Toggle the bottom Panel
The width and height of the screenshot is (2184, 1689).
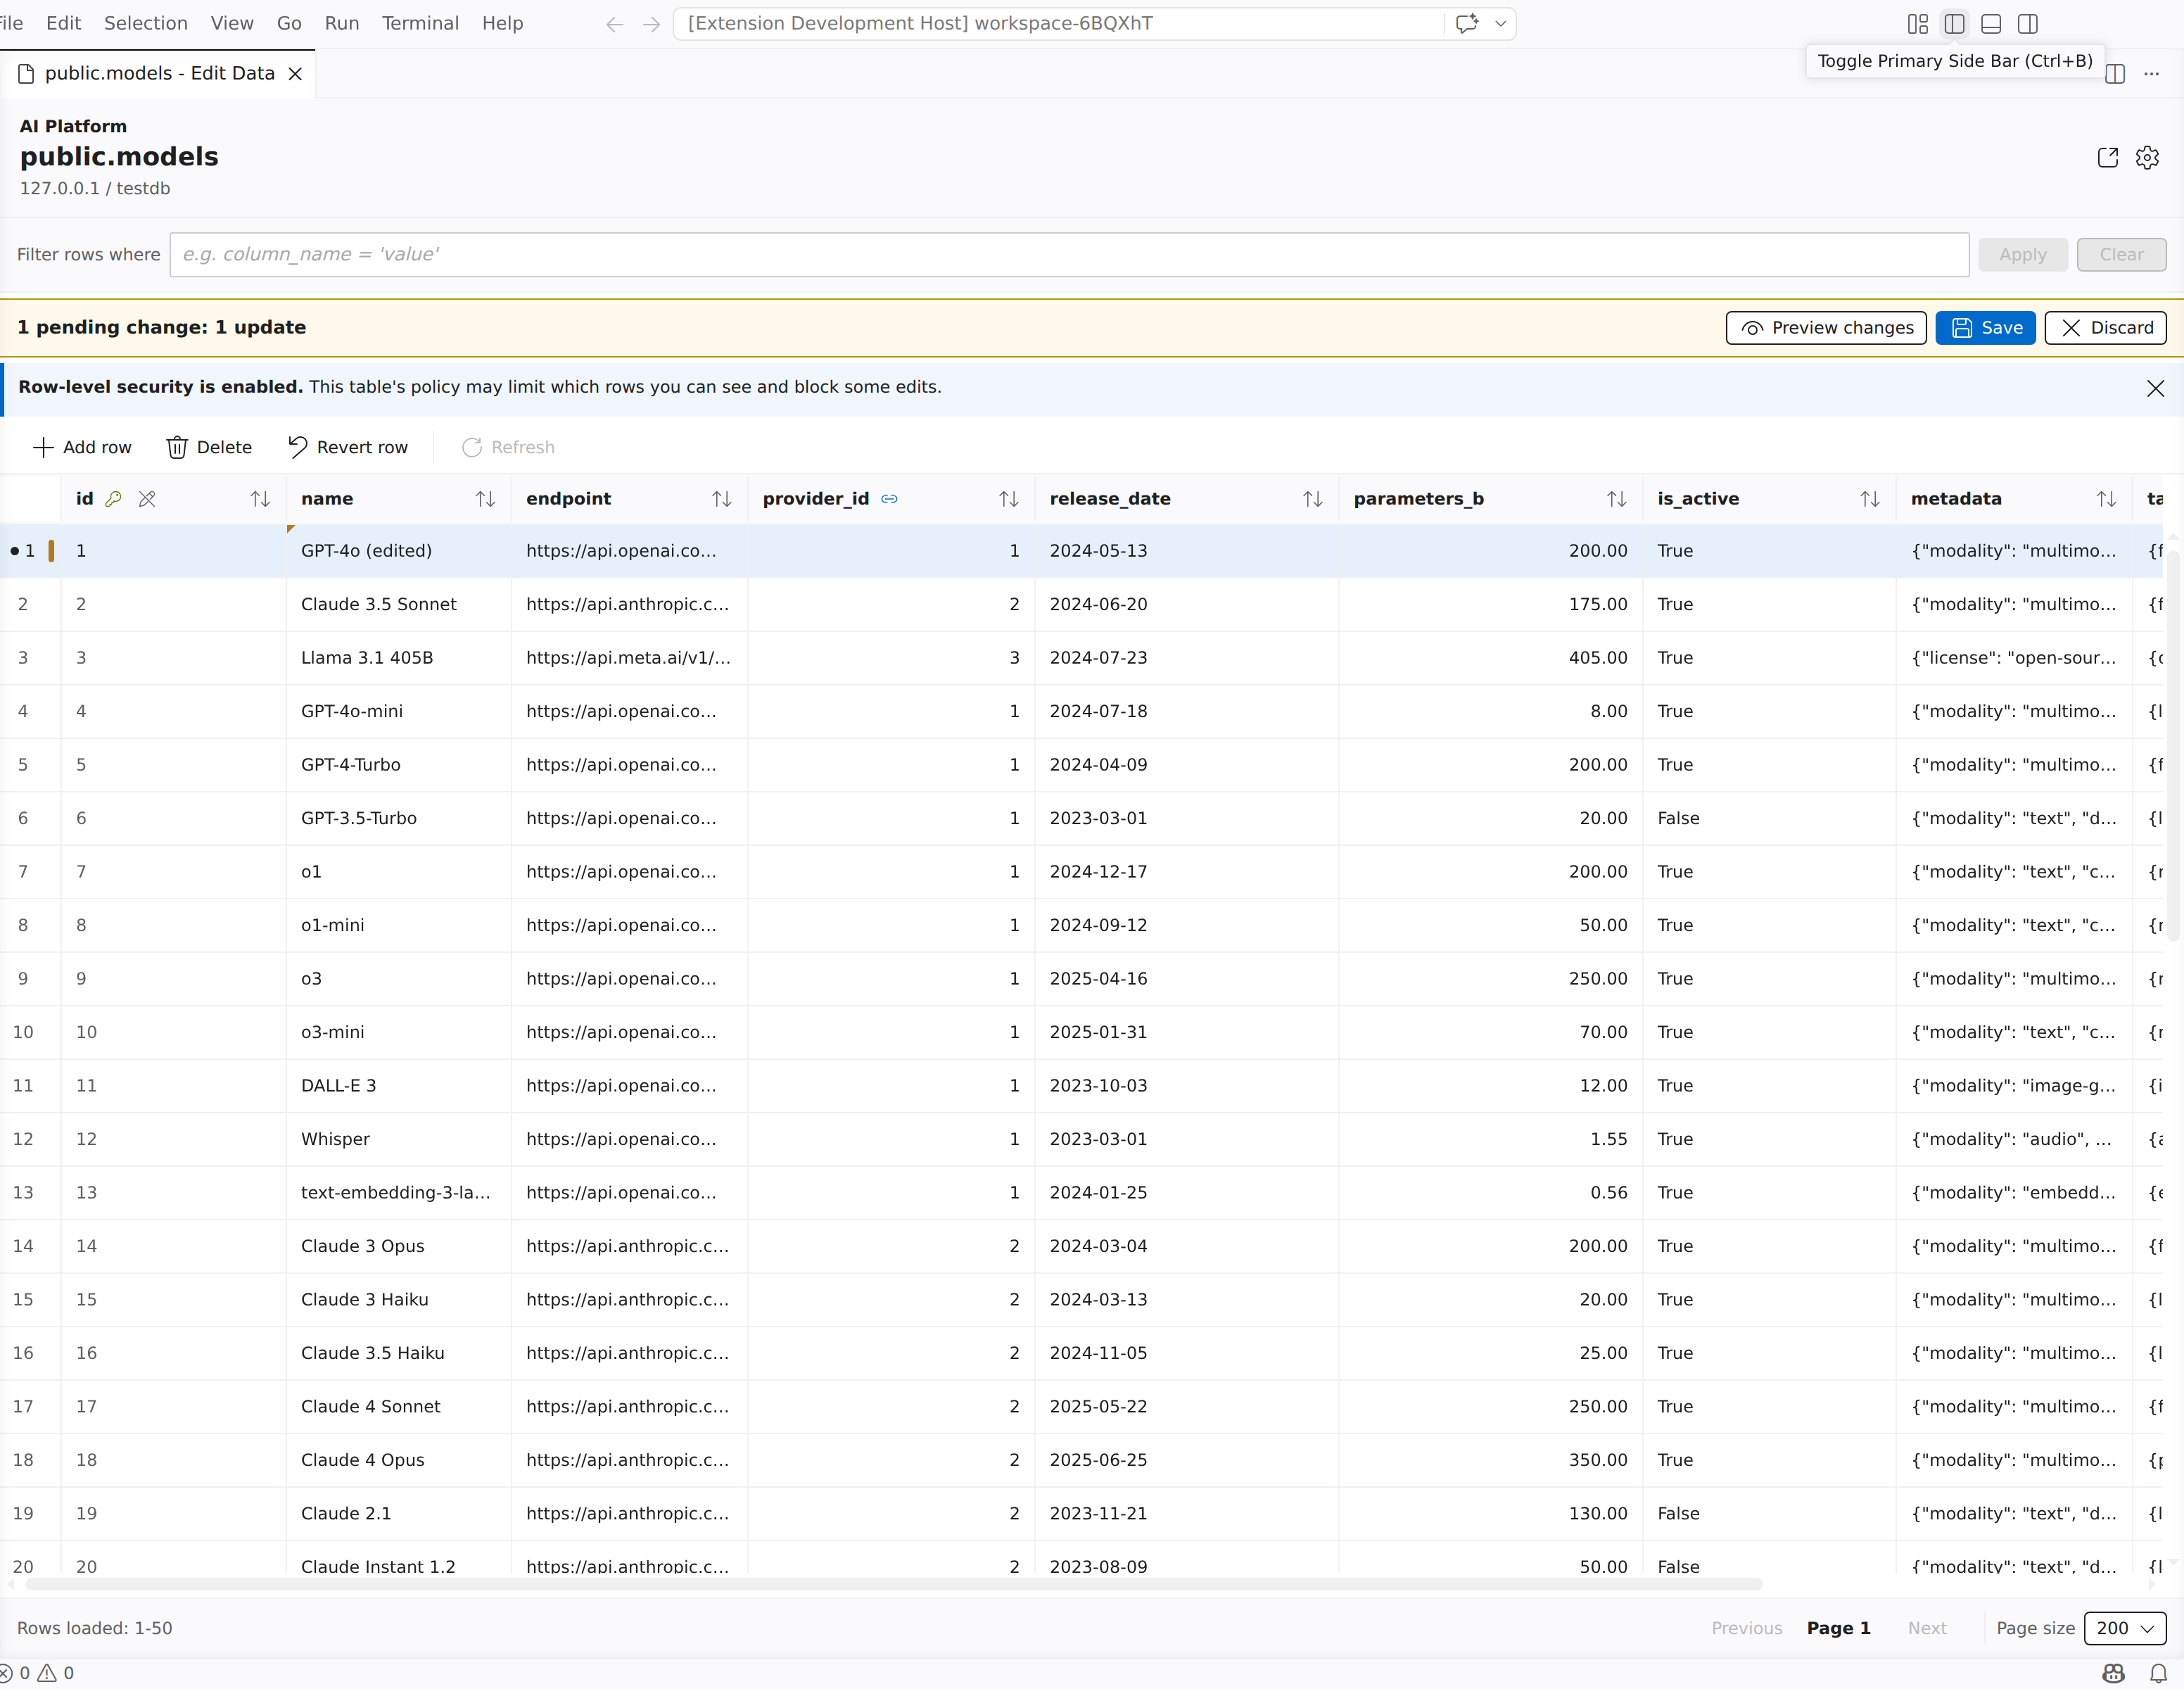[x=1991, y=24]
